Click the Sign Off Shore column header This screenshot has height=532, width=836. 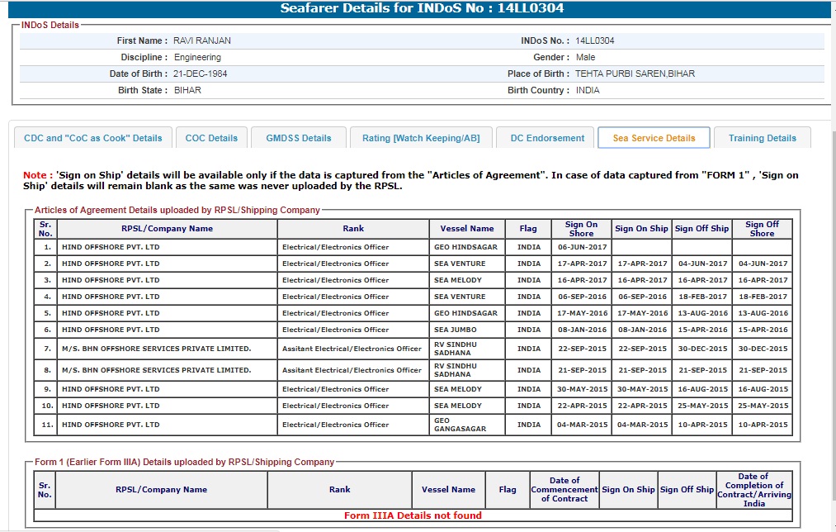761,229
